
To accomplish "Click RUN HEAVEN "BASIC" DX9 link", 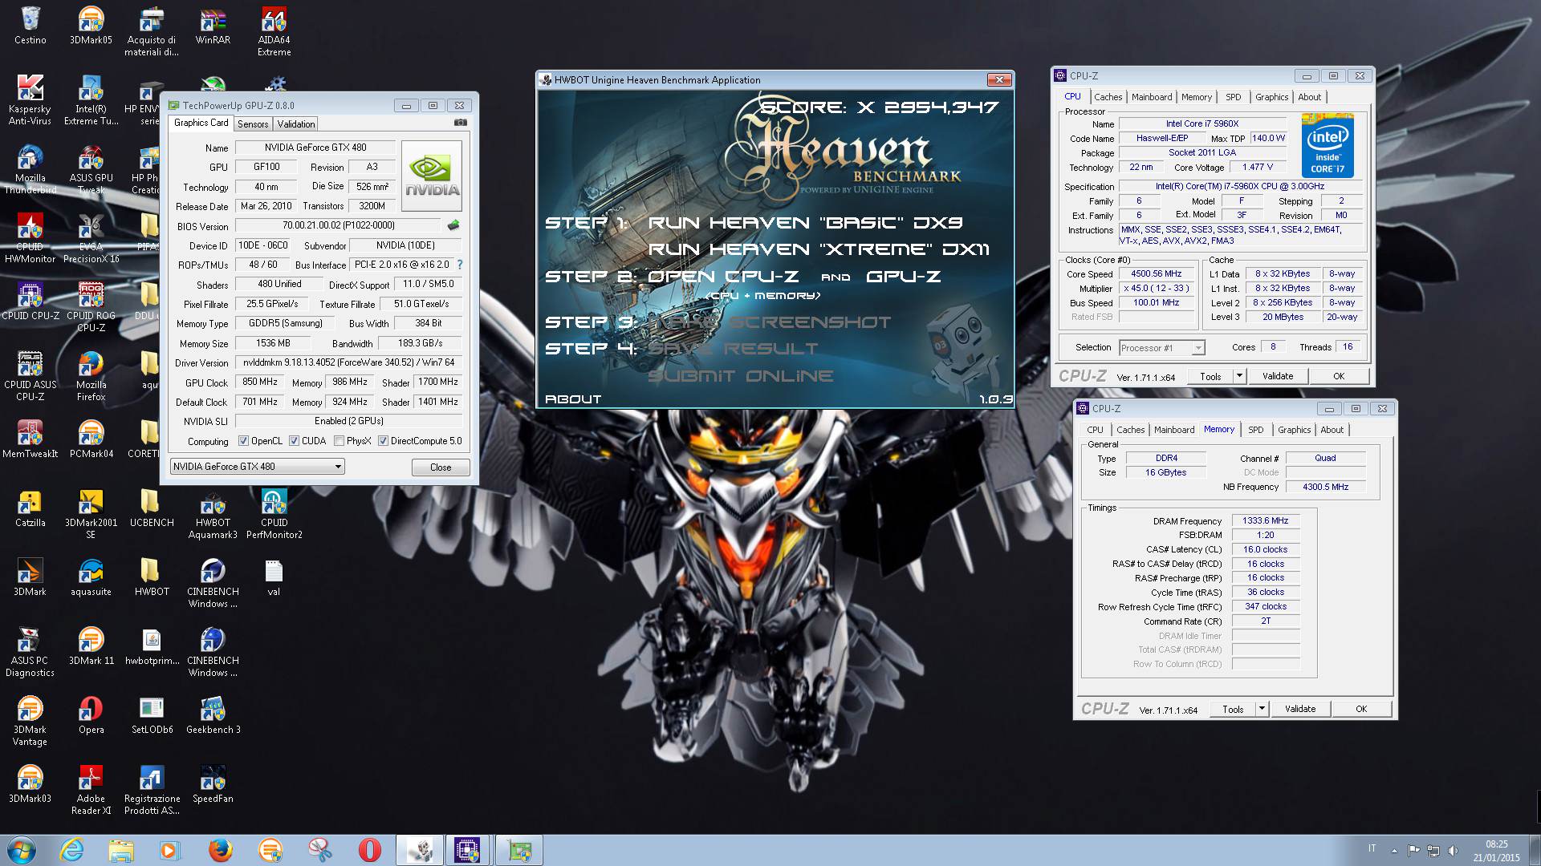I will pyautogui.click(x=805, y=223).
